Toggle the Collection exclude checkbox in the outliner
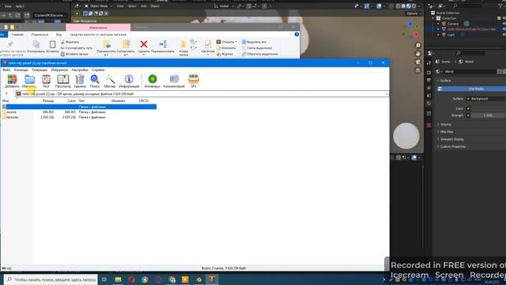506x285 pixels. coord(499,18)
